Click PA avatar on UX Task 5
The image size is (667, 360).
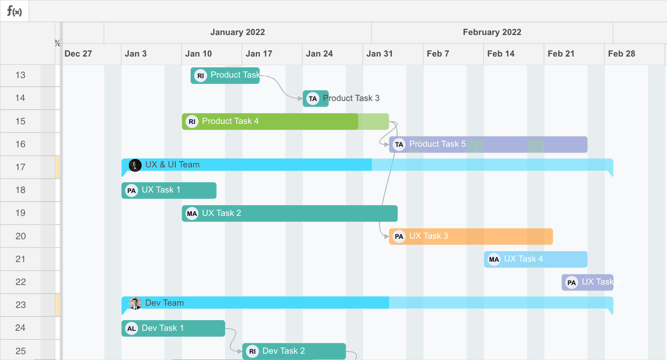(x=571, y=283)
